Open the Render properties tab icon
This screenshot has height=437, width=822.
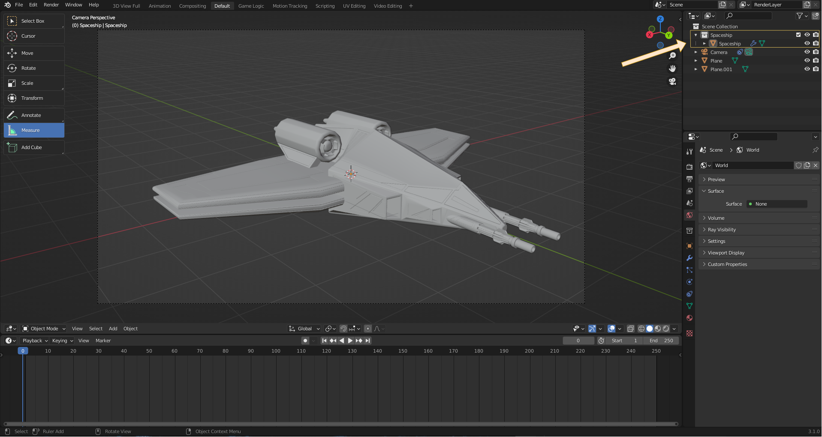[690, 167]
